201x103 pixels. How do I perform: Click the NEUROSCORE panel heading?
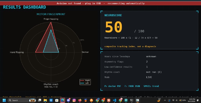click(113, 15)
